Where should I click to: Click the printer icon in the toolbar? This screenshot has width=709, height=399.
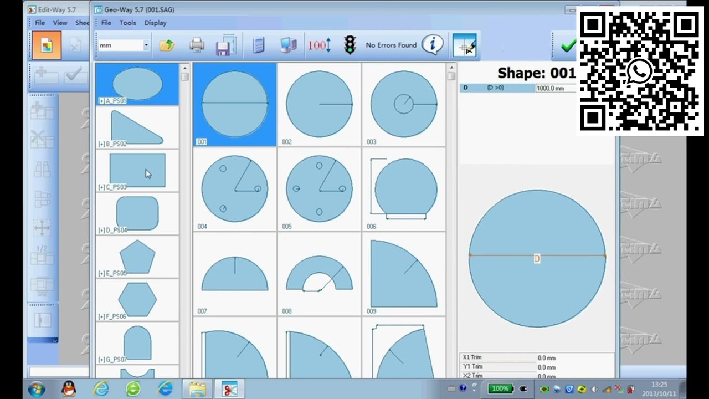197,45
